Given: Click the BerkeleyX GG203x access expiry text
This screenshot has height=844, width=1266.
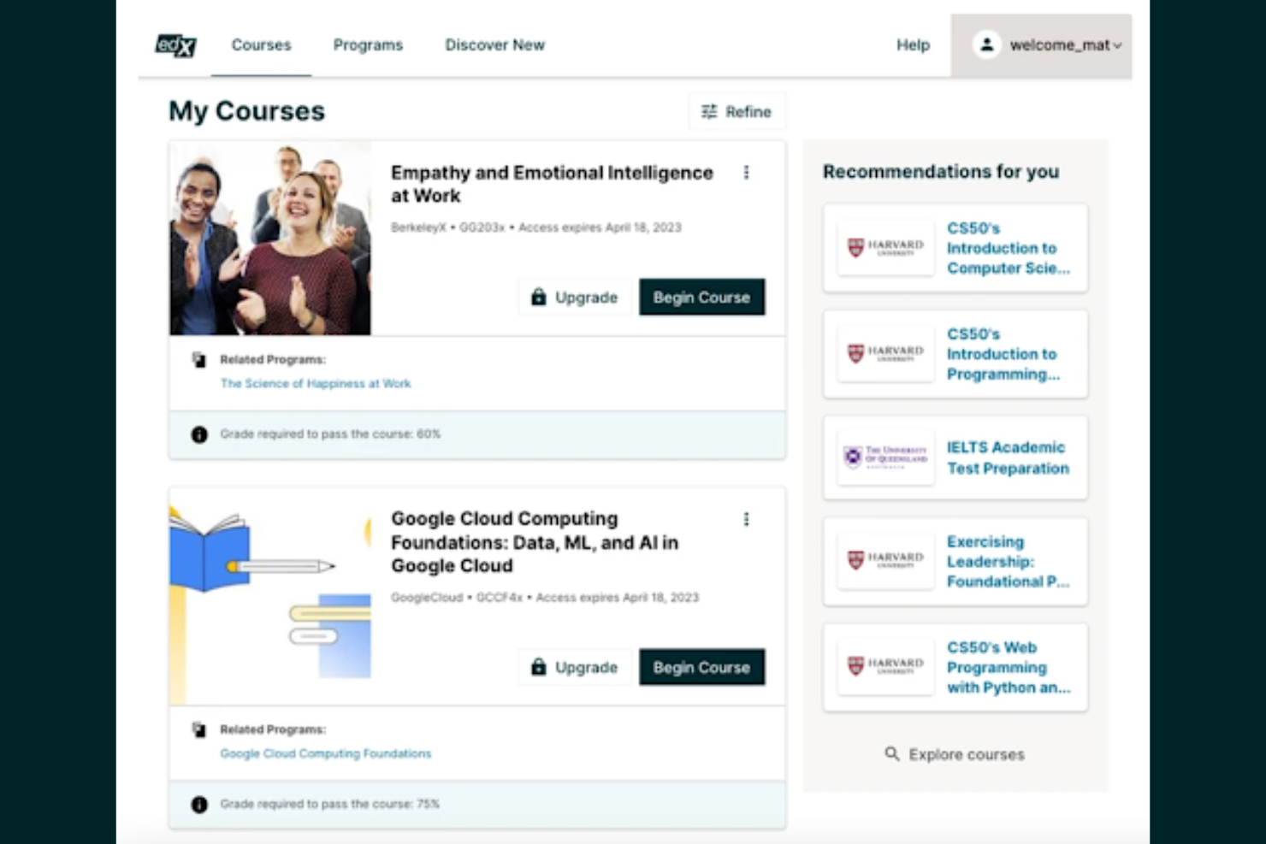Looking at the screenshot, I should point(536,227).
